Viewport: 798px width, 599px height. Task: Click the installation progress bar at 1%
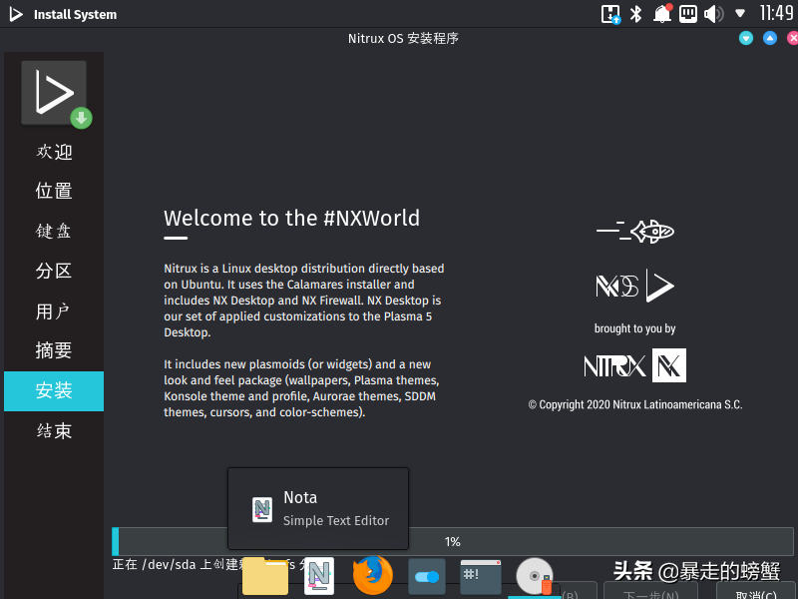(x=452, y=541)
